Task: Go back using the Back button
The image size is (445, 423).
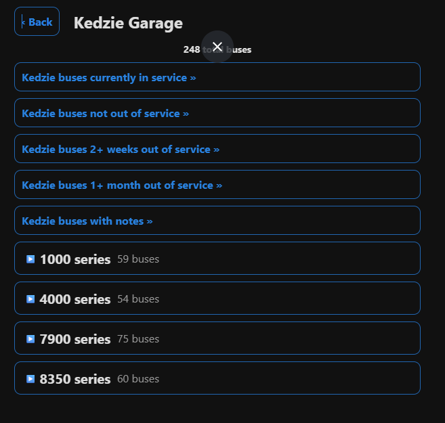Action: (x=37, y=22)
